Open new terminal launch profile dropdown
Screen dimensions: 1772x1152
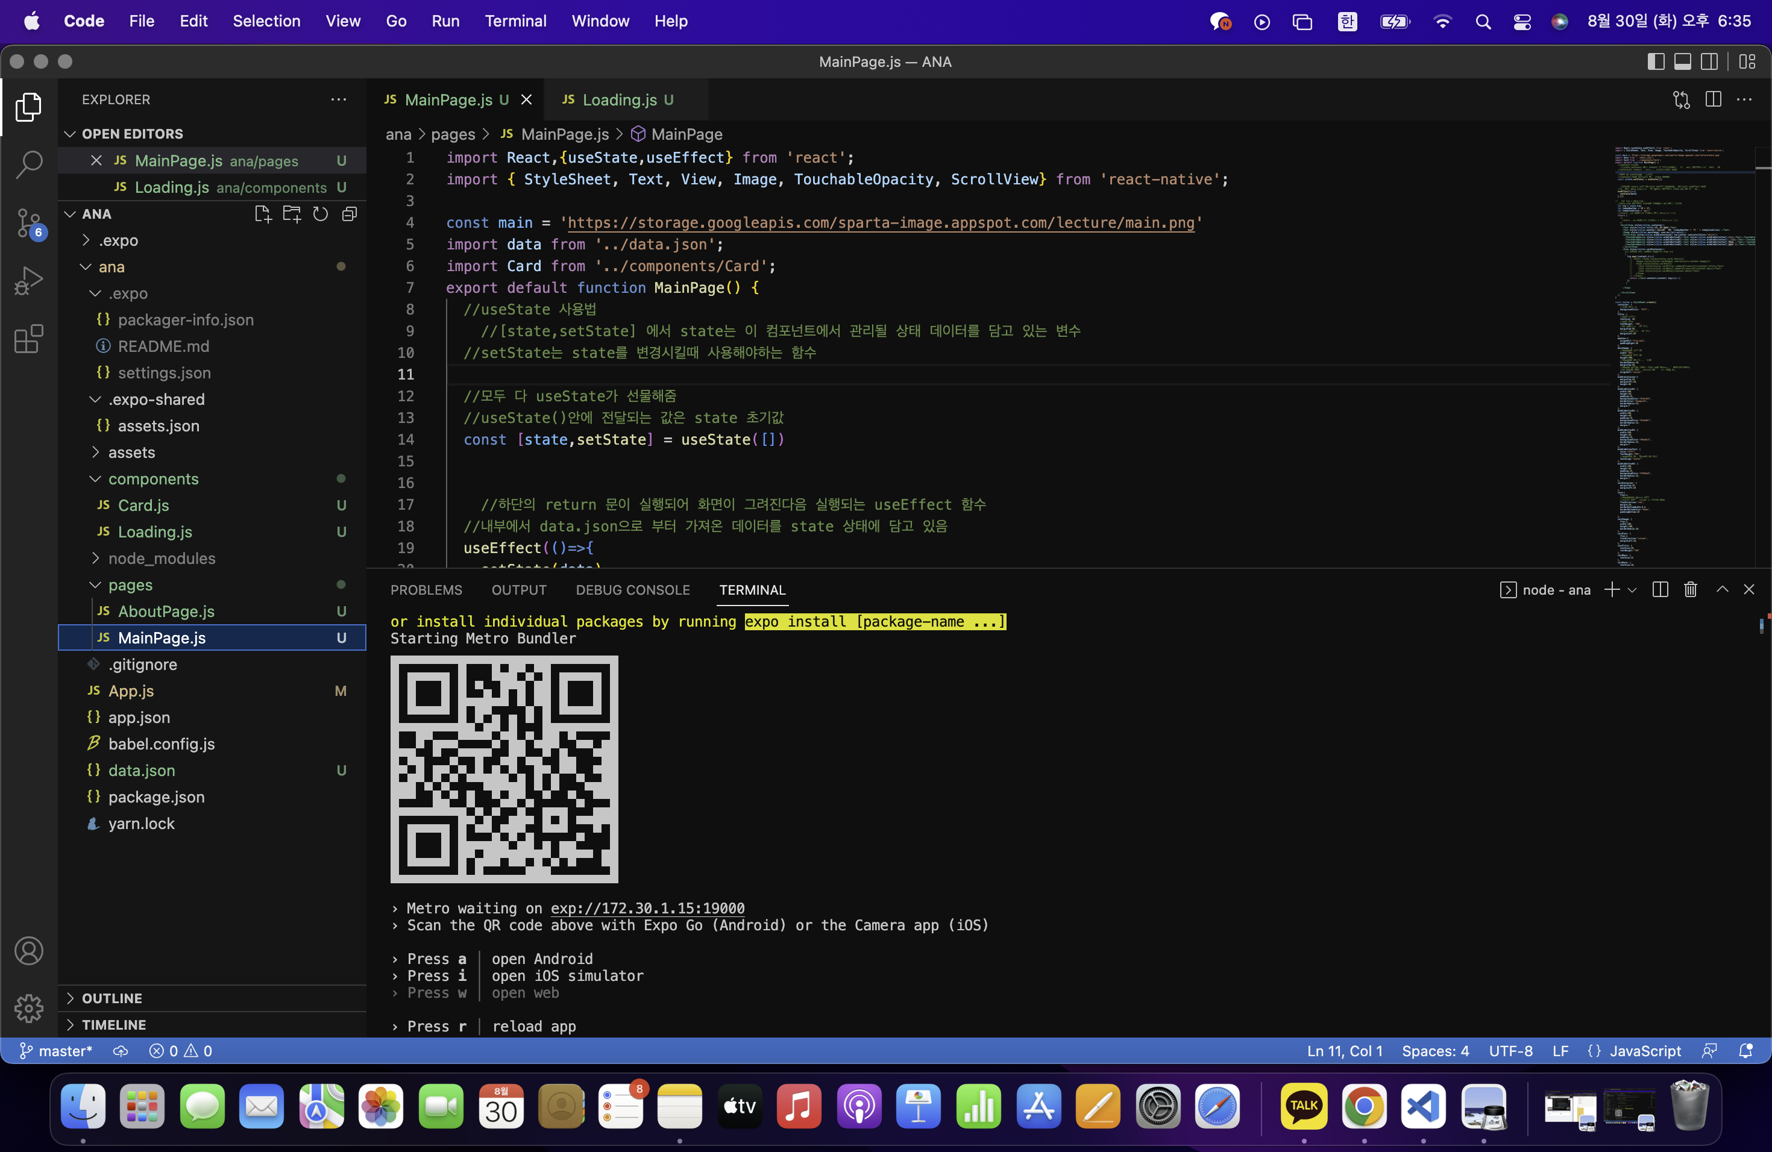click(1632, 589)
